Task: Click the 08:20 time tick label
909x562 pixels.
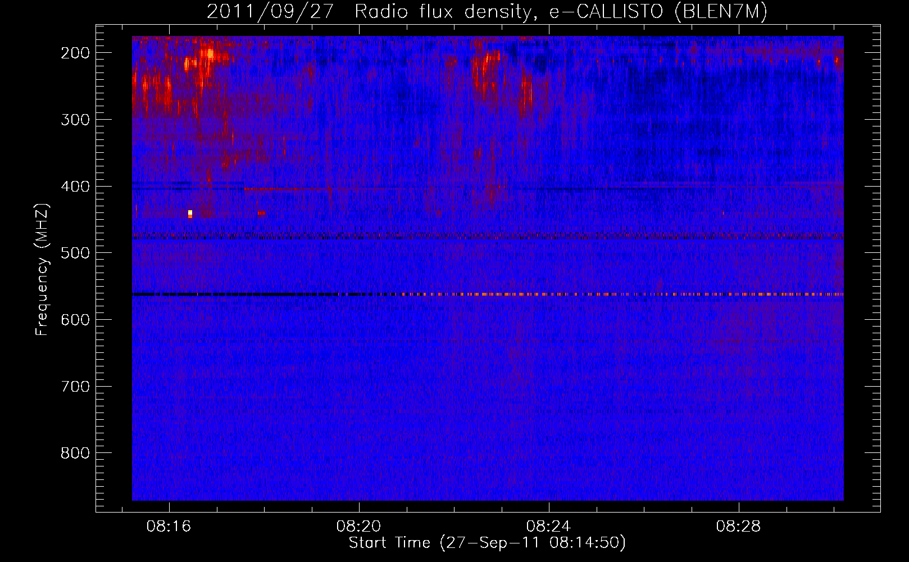Action: [x=358, y=526]
